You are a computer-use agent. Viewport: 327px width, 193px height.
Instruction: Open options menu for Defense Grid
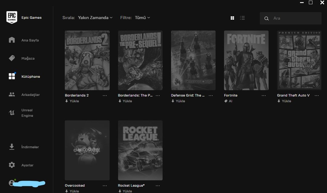point(211,96)
